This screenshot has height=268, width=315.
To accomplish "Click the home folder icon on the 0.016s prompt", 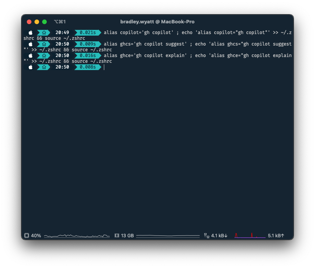I will click(44, 56).
